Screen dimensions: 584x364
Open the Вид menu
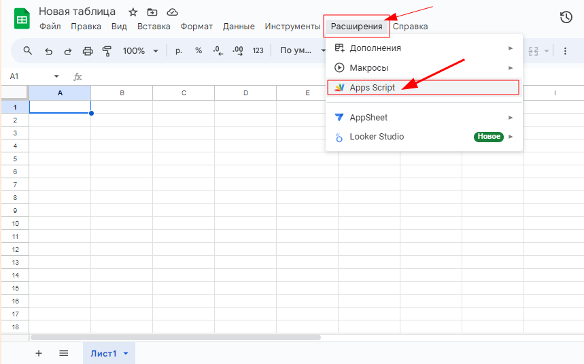pyautogui.click(x=119, y=27)
